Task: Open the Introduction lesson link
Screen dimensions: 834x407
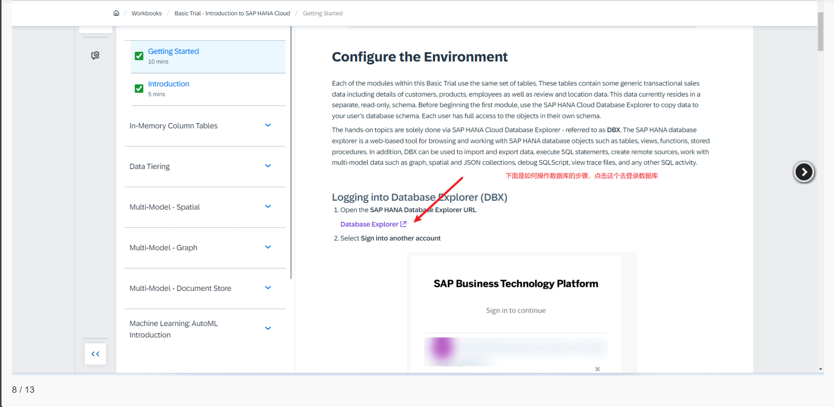Action: (169, 84)
